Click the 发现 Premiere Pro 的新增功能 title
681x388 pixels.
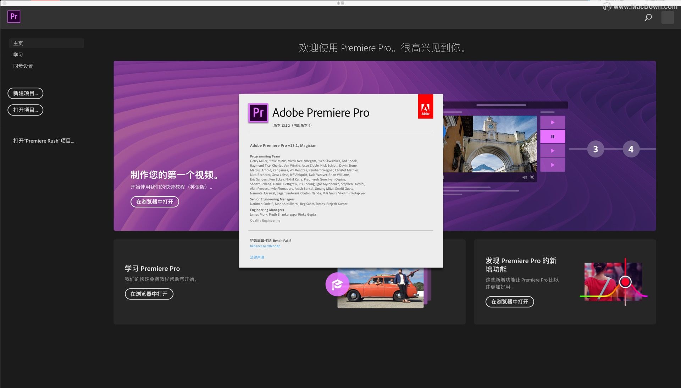click(x=521, y=265)
